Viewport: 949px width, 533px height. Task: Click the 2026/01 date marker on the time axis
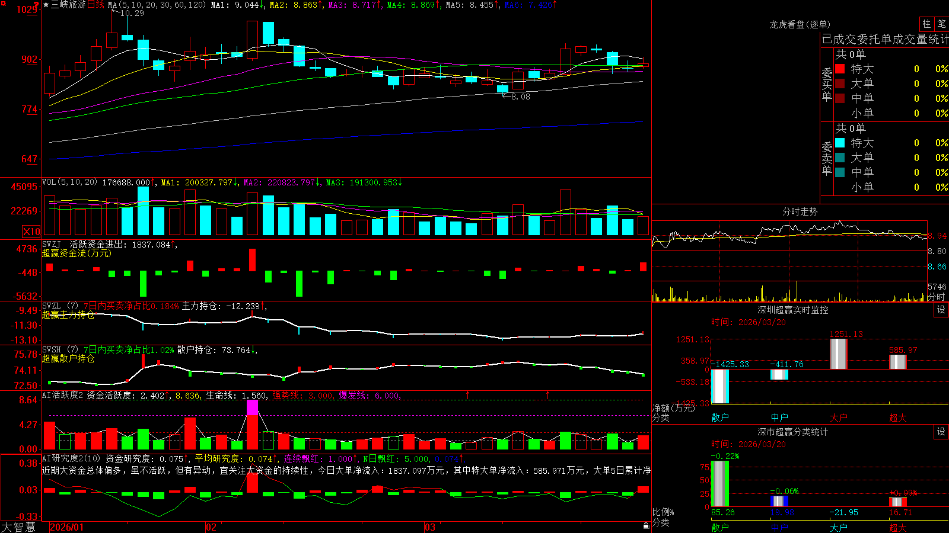tap(67, 527)
